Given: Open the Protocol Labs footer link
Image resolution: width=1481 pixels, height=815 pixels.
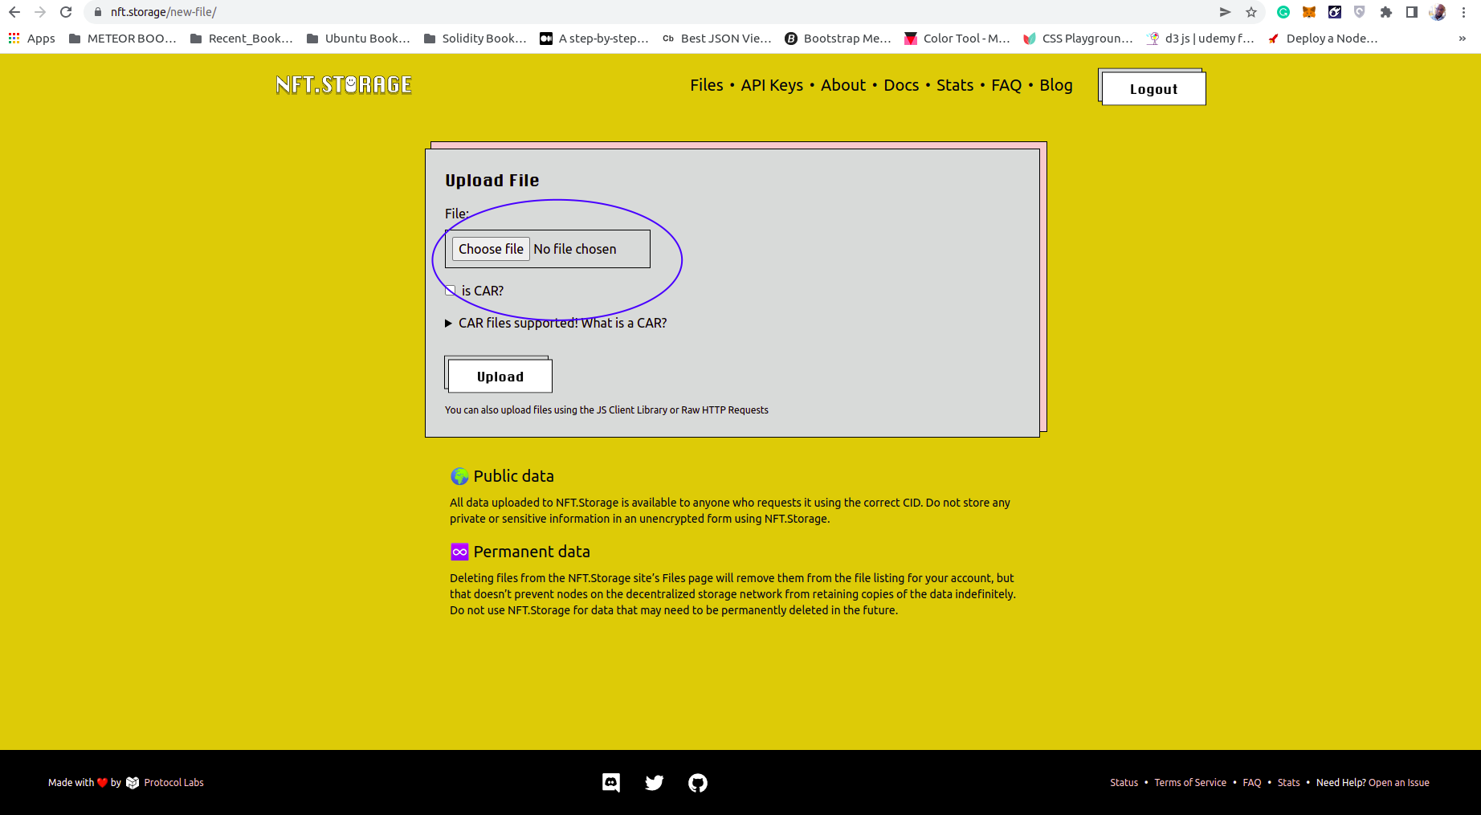Looking at the screenshot, I should tap(165, 783).
